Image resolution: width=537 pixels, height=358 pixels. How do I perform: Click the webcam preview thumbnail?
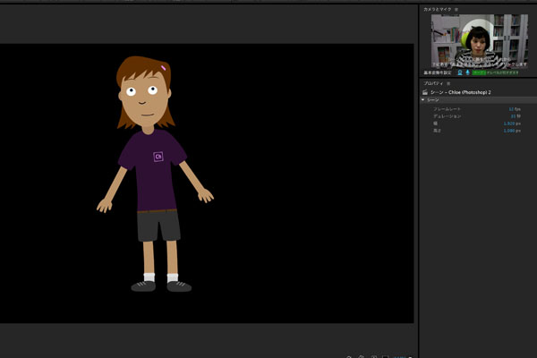click(x=480, y=40)
